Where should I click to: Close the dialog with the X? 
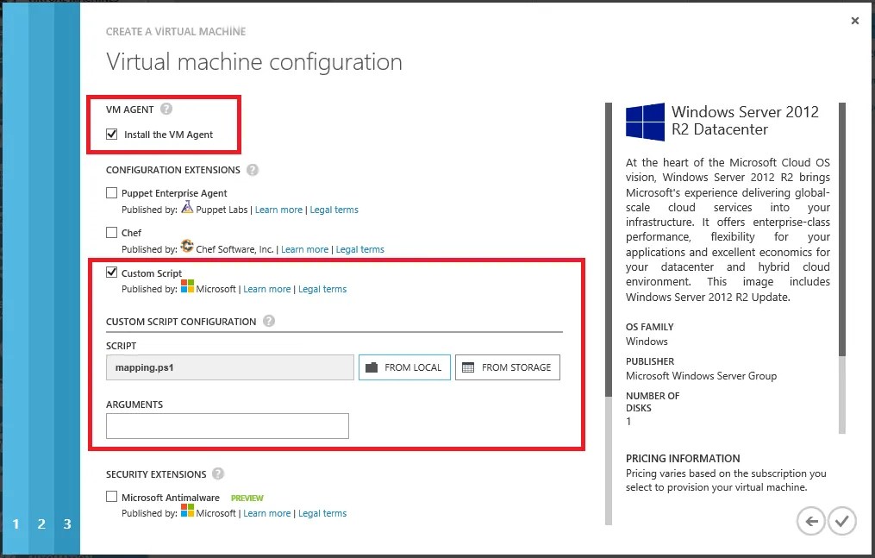[x=855, y=21]
